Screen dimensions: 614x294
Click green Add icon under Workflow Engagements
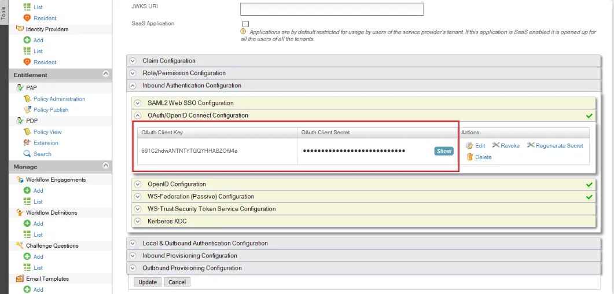pyautogui.click(x=27, y=190)
